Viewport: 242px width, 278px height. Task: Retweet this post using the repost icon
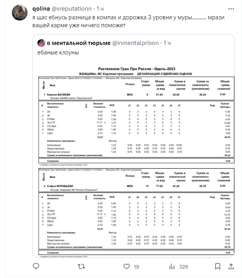80,267
